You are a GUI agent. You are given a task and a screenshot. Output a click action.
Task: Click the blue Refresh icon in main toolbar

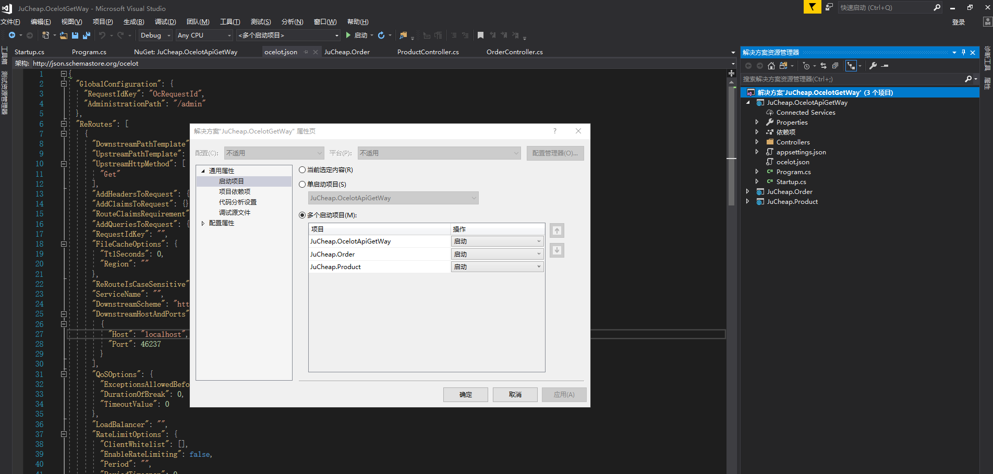tap(381, 35)
